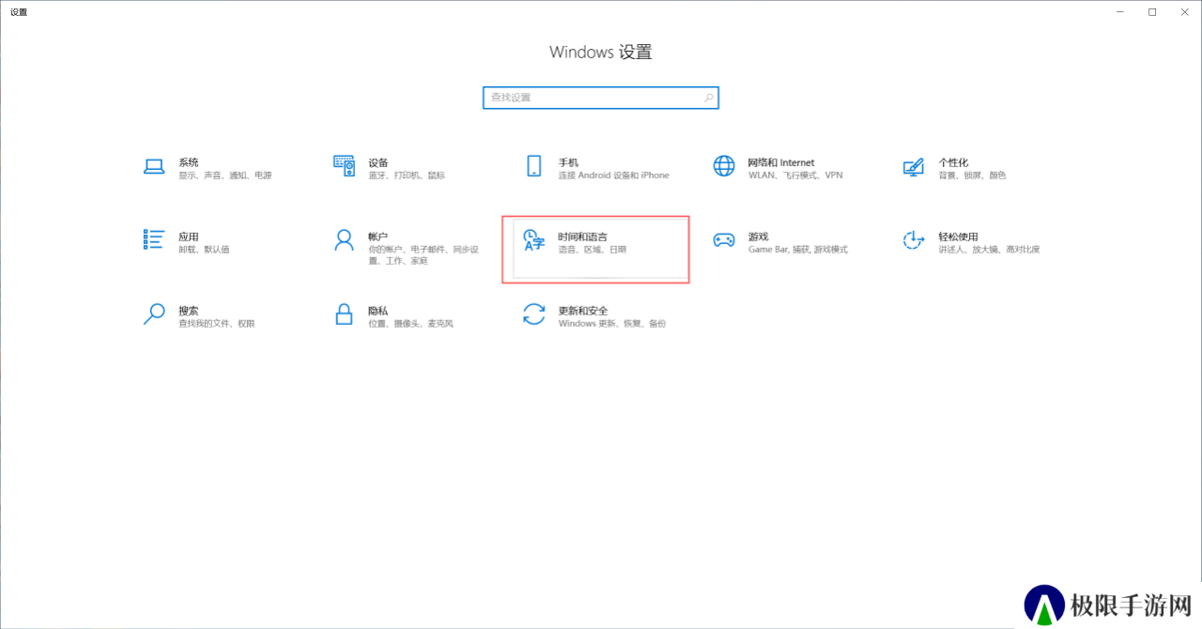Click the keyboard and speaker icon for 设备
This screenshot has width=1202, height=629.
[344, 166]
